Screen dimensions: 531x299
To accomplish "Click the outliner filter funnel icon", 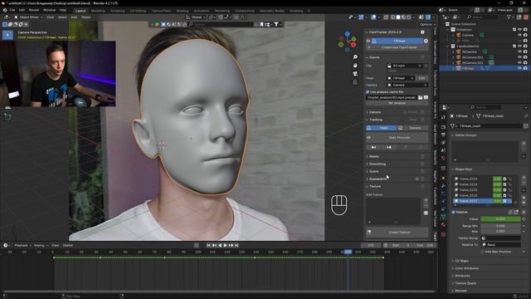I will tap(509, 17).
